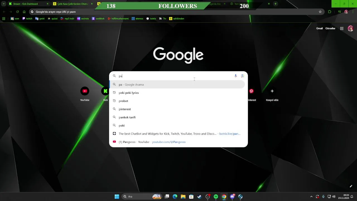Open the Chrome extensions puzzle icon
This screenshot has width=357, height=201.
click(x=330, y=12)
